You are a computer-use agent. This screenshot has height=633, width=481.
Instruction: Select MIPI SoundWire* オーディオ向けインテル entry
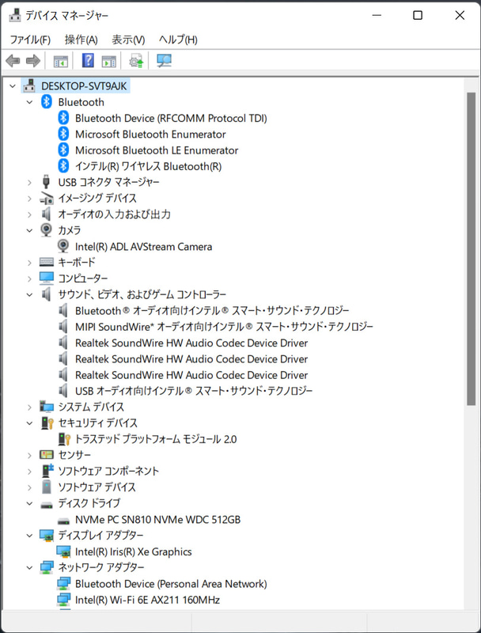224,327
